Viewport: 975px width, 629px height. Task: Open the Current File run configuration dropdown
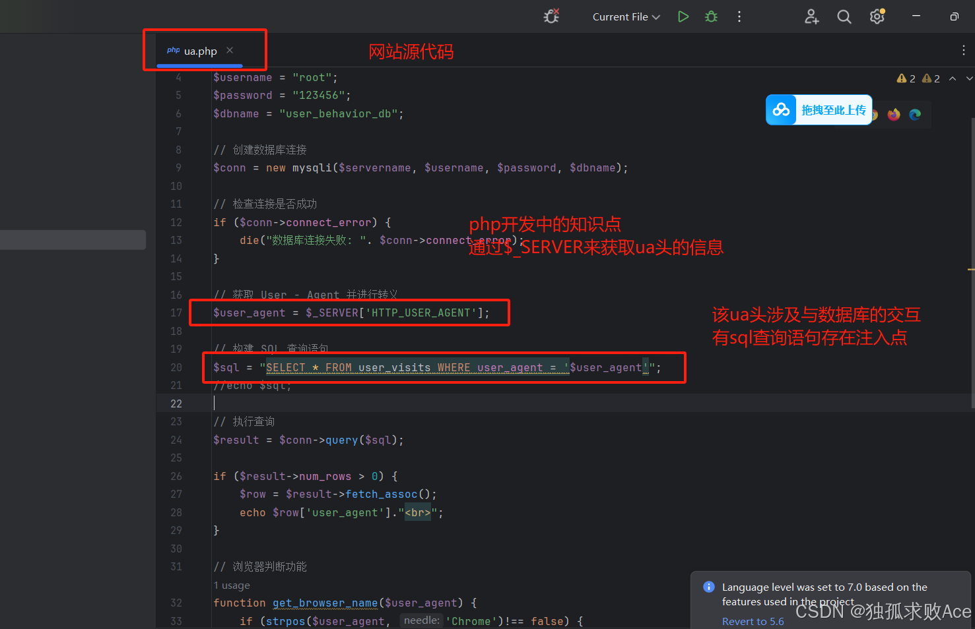624,16
